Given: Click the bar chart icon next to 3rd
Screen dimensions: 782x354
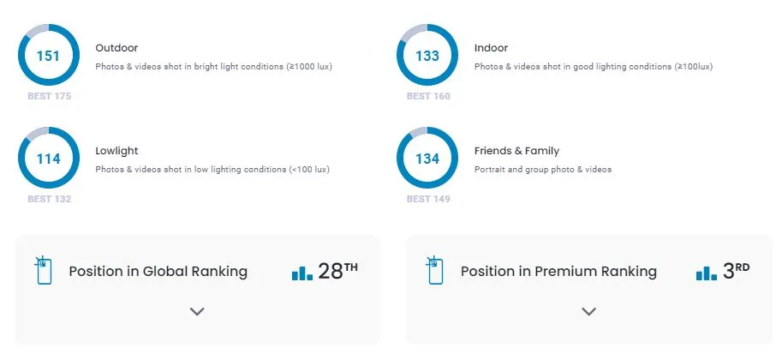Looking at the screenshot, I should pos(707,273).
